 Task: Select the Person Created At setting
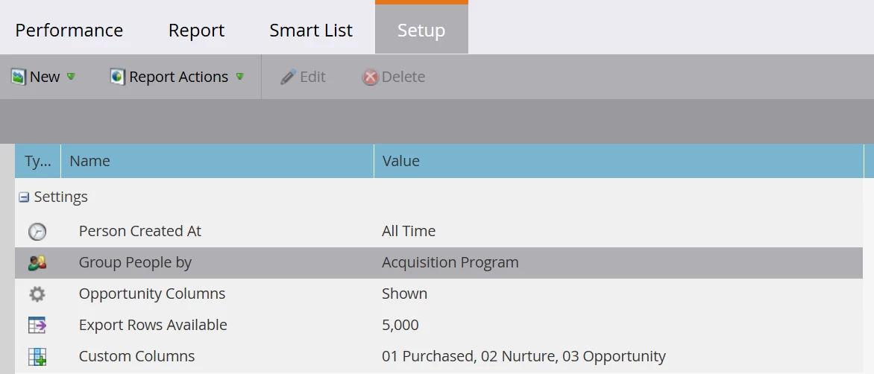click(140, 231)
